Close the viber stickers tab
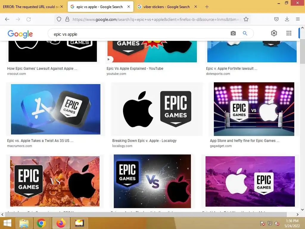The width and height of the screenshot is (305, 229). [x=196, y=7]
